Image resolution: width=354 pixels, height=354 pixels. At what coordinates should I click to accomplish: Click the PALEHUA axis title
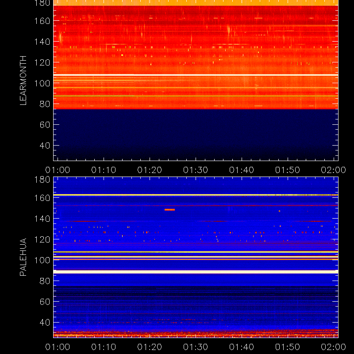pos(23,257)
